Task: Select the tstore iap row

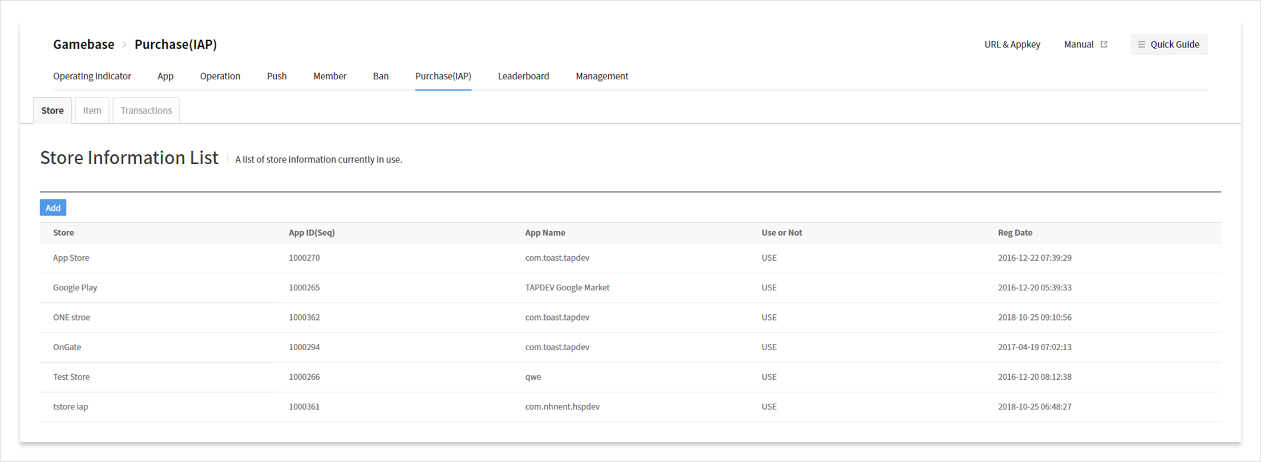Action: (x=630, y=407)
